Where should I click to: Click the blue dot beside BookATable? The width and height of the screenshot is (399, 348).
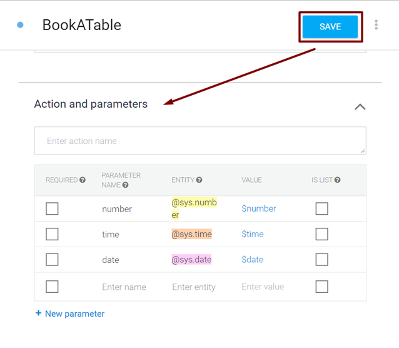(x=21, y=25)
